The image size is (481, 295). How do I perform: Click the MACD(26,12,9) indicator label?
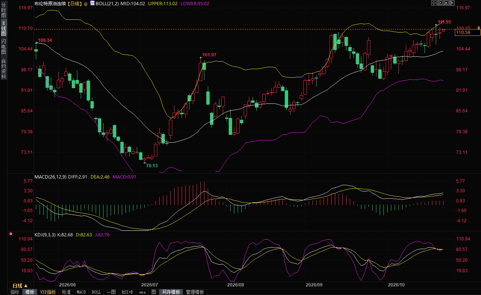click(x=50, y=177)
